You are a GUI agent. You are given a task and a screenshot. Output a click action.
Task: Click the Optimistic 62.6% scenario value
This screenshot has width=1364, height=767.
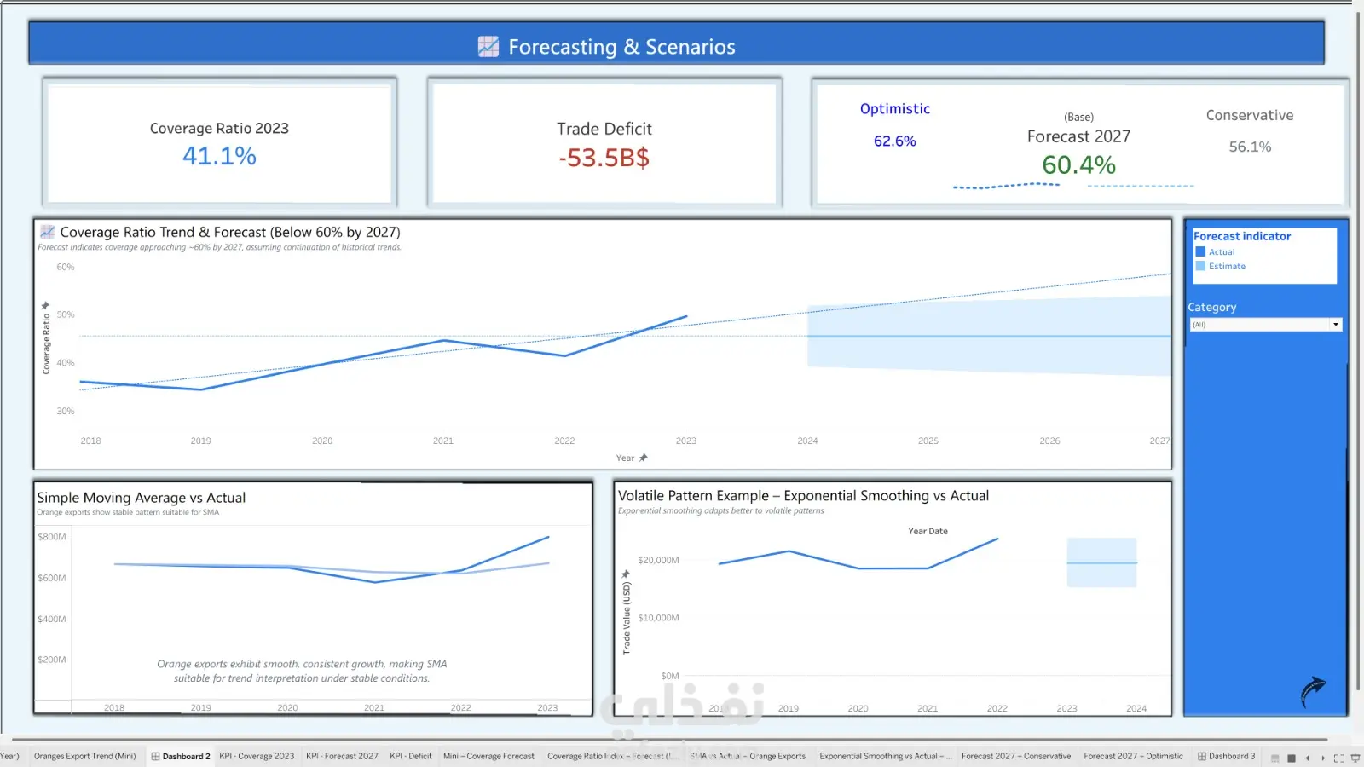click(x=894, y=141)
